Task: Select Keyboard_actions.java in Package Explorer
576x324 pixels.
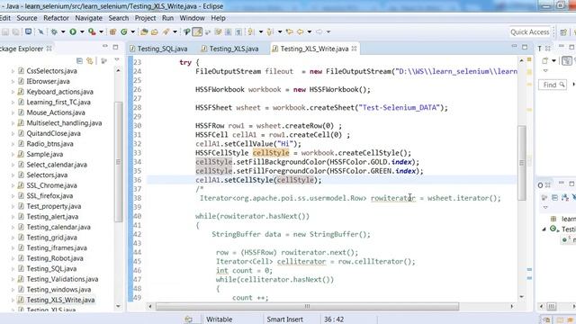Action: (x=60, y=92)
